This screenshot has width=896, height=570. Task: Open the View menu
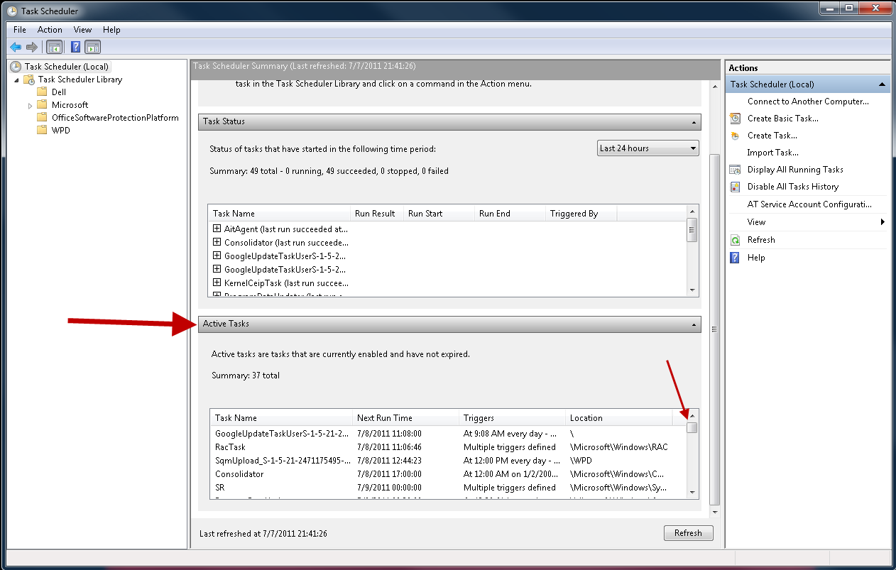coord(82,30)
